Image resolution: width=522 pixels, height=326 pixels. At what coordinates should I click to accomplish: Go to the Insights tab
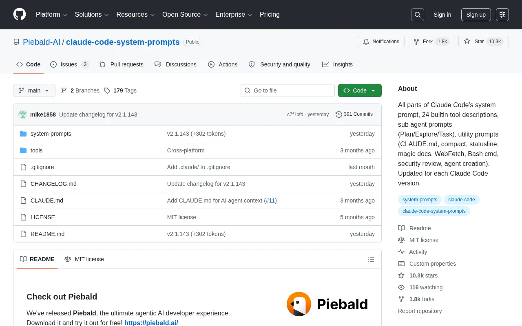(x=337, y=64)
